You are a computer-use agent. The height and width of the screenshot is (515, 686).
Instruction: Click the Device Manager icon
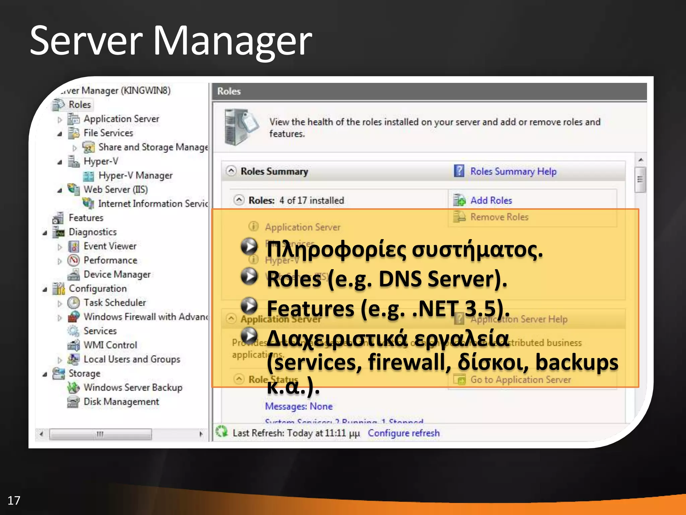(73, 274)
